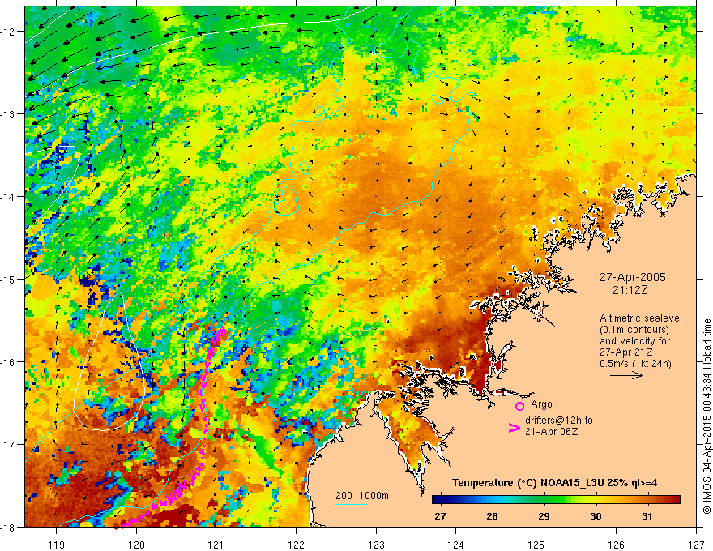Click the 0.5m/s velocity reference arrow
Screen dimensions: 713x551
[626, 375]
